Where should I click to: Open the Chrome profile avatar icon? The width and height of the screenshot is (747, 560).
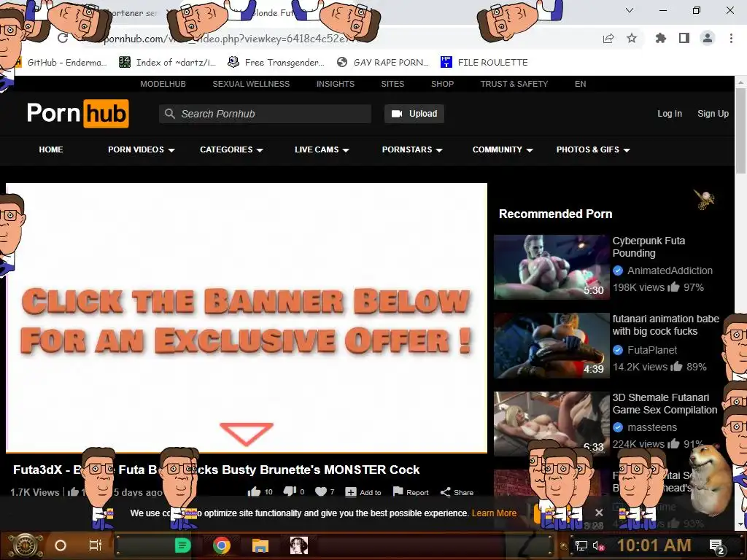click(708, 38)
